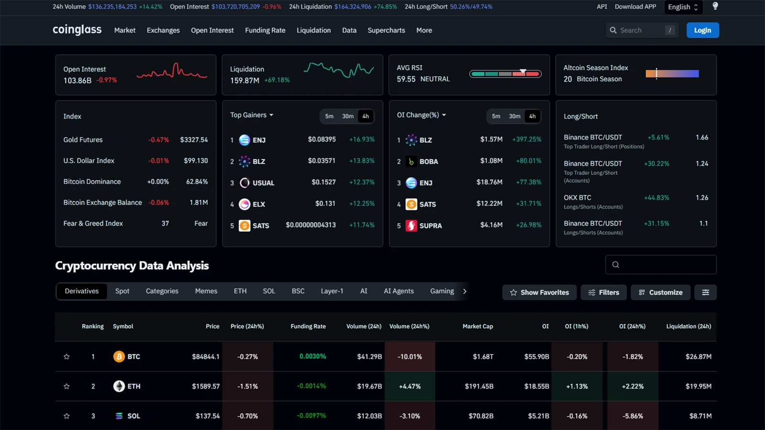
Task: Select 30m in Top Gainers
Action: [x=348, y=116]
